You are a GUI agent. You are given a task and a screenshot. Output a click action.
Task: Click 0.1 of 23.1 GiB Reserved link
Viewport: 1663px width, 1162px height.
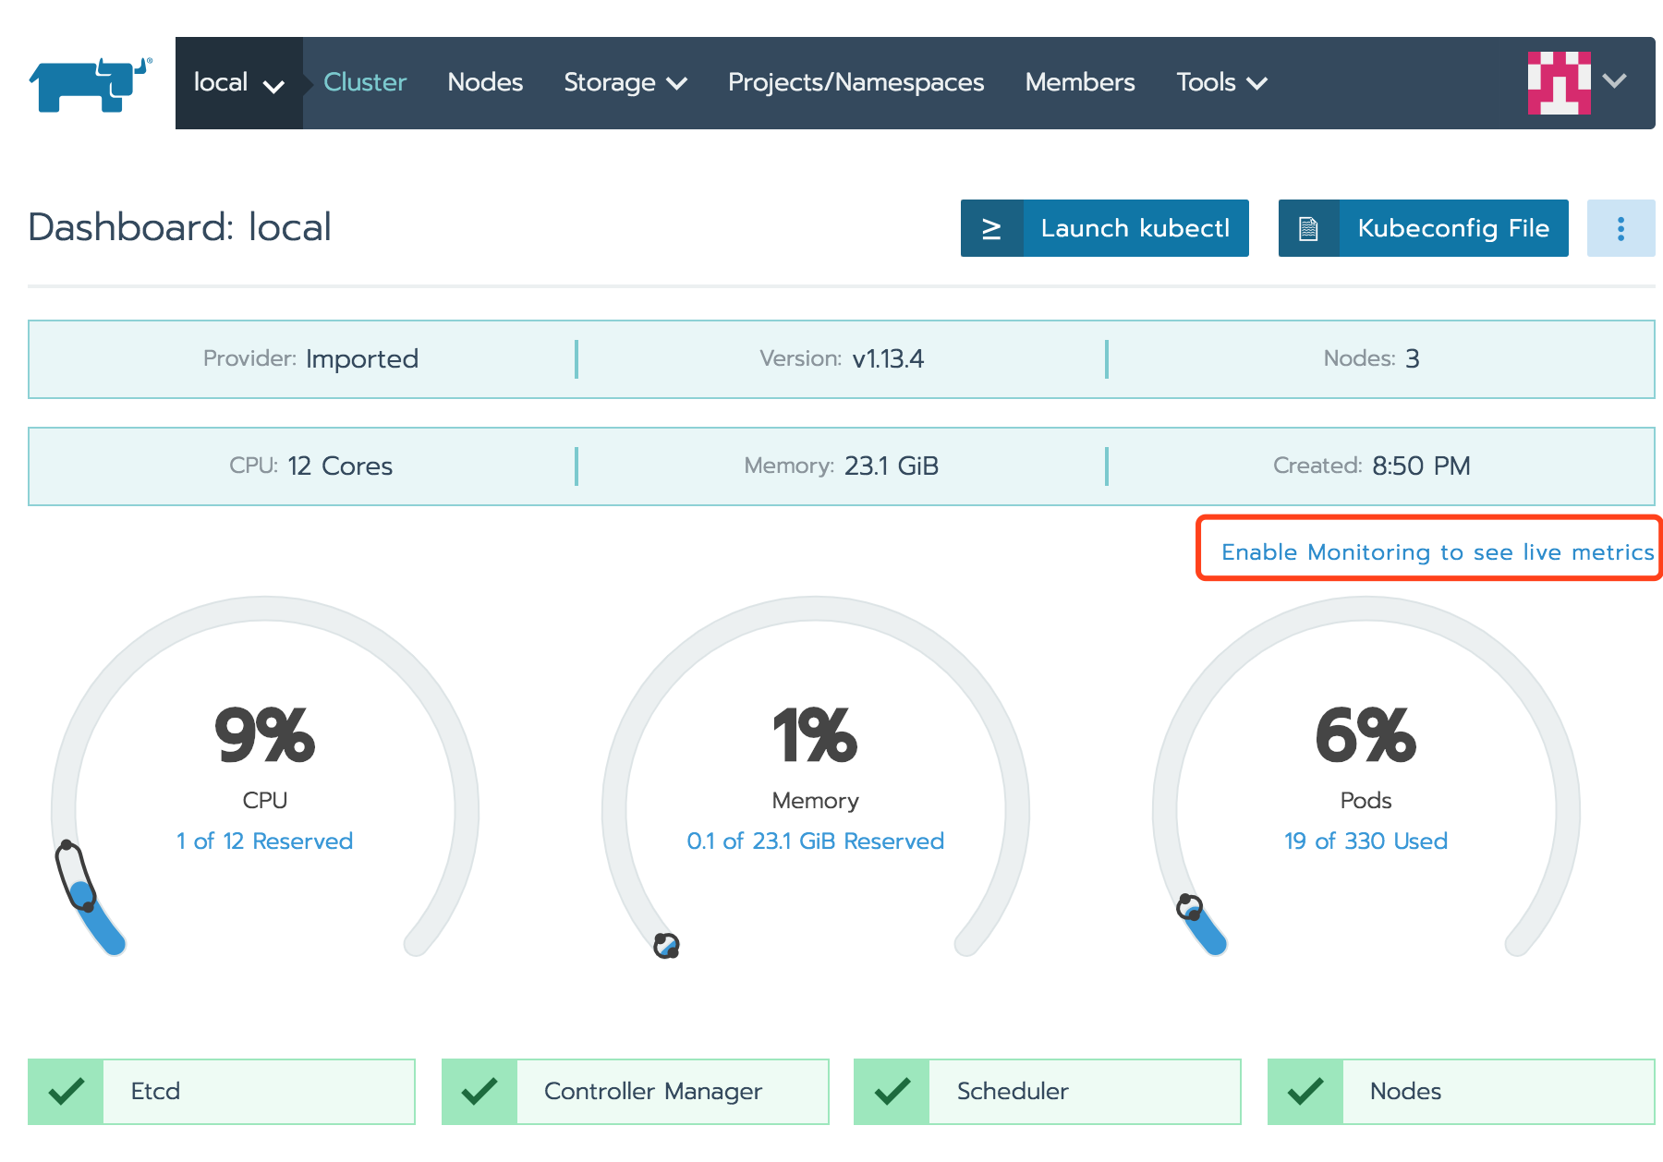tap(815, 841)
